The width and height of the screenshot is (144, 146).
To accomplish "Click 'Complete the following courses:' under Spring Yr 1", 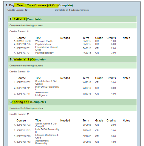I will 27,108.
